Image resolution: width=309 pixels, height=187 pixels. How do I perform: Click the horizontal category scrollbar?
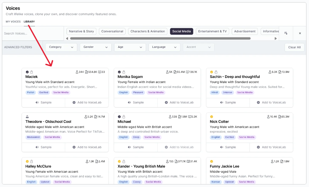pyautogui.click(x=160, y=38)
